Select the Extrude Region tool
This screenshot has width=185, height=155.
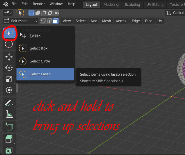[9, 139]
